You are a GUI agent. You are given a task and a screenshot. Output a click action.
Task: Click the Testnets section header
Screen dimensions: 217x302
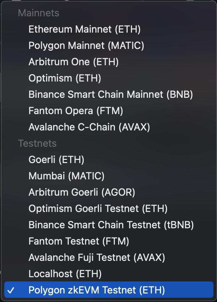37,143
